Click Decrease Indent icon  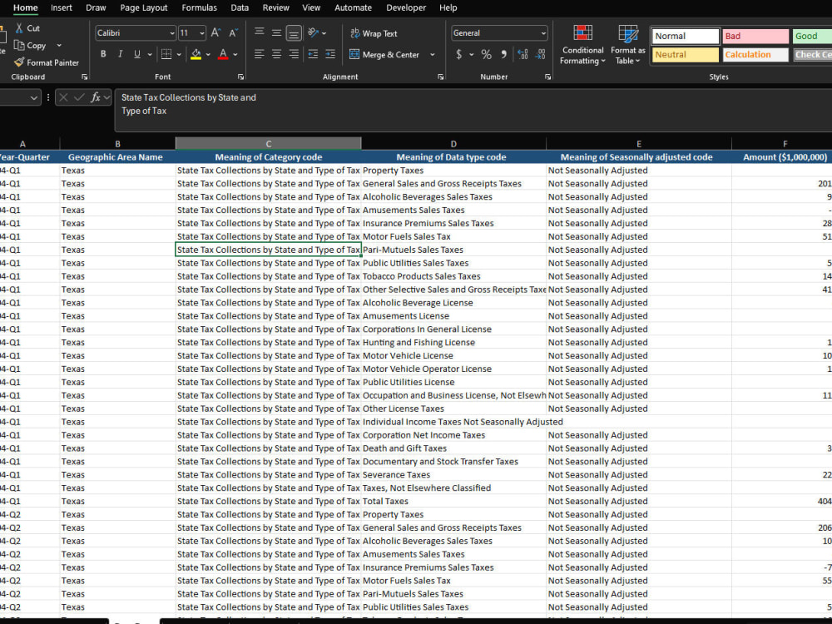pos(313,54)
